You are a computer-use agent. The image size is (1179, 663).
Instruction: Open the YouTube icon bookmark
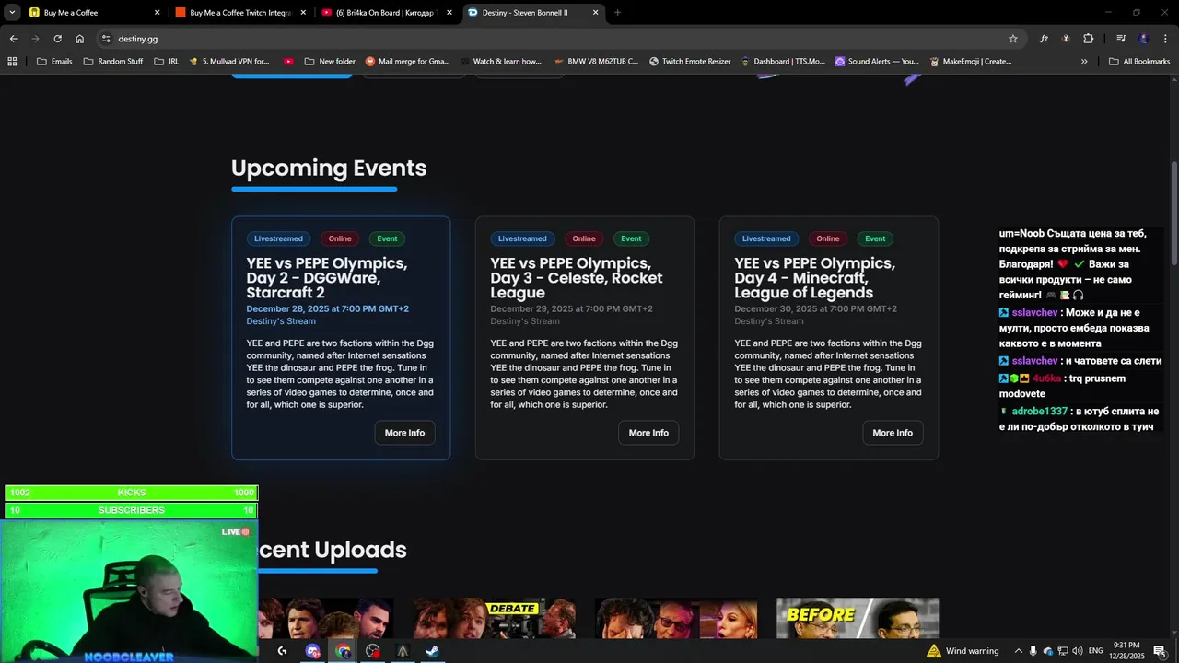point(288,62)
